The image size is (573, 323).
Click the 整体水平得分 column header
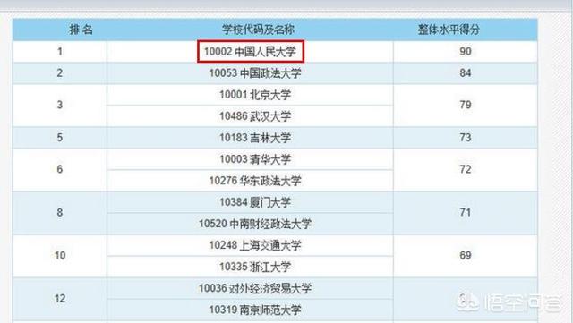(x=449, y=30)
